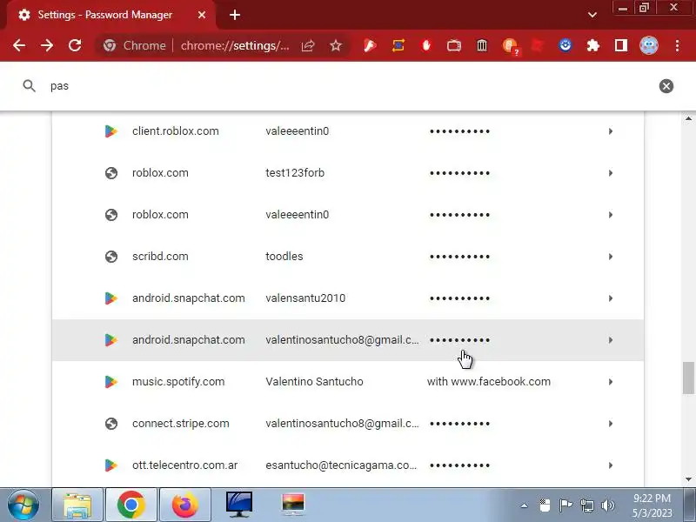696x522 pixels.
Task: Open the profile avatar menu
Action: [649, 45]
